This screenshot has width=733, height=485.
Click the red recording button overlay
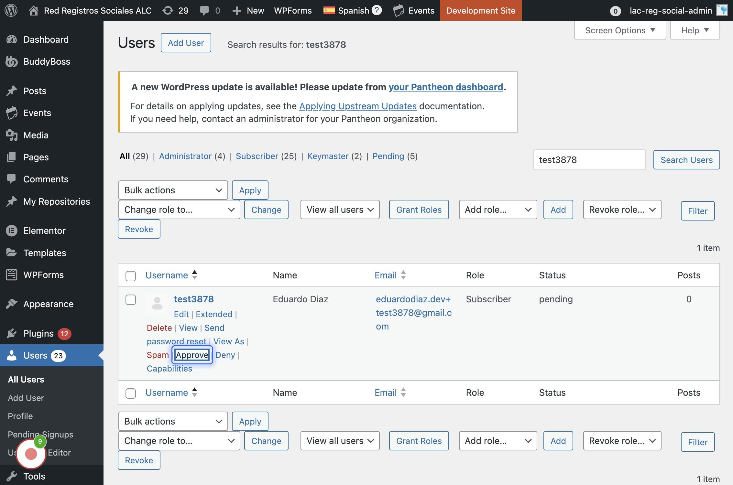[31, 454]
